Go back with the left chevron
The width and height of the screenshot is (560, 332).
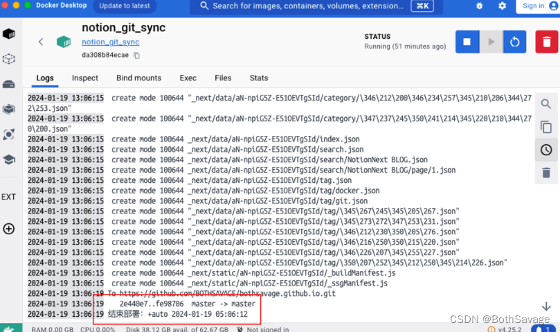pos(41,42)
